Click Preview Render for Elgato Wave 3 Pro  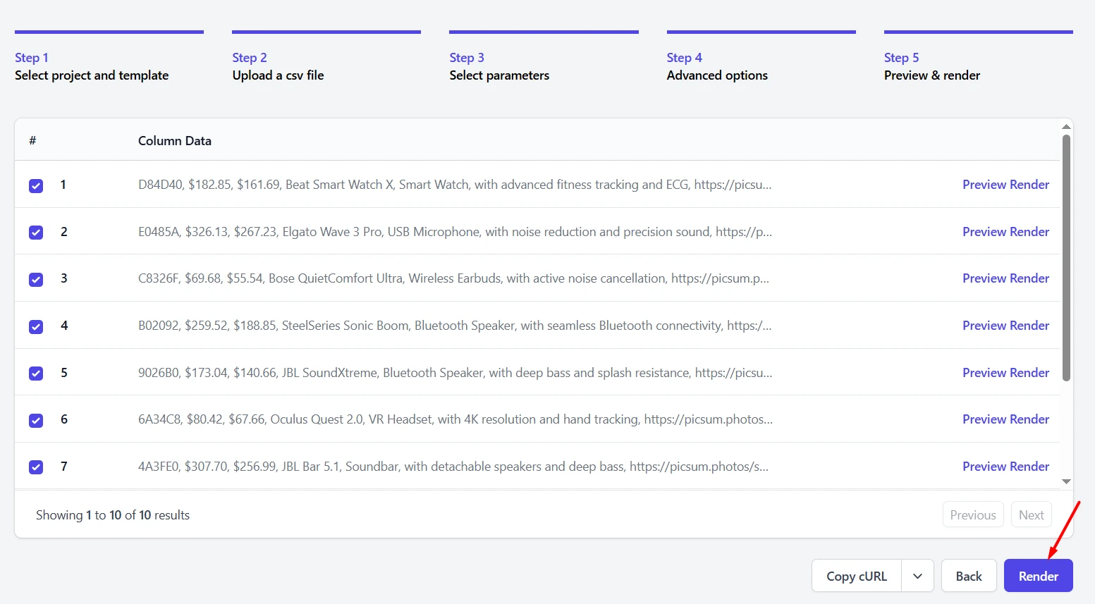(1005, 232)
